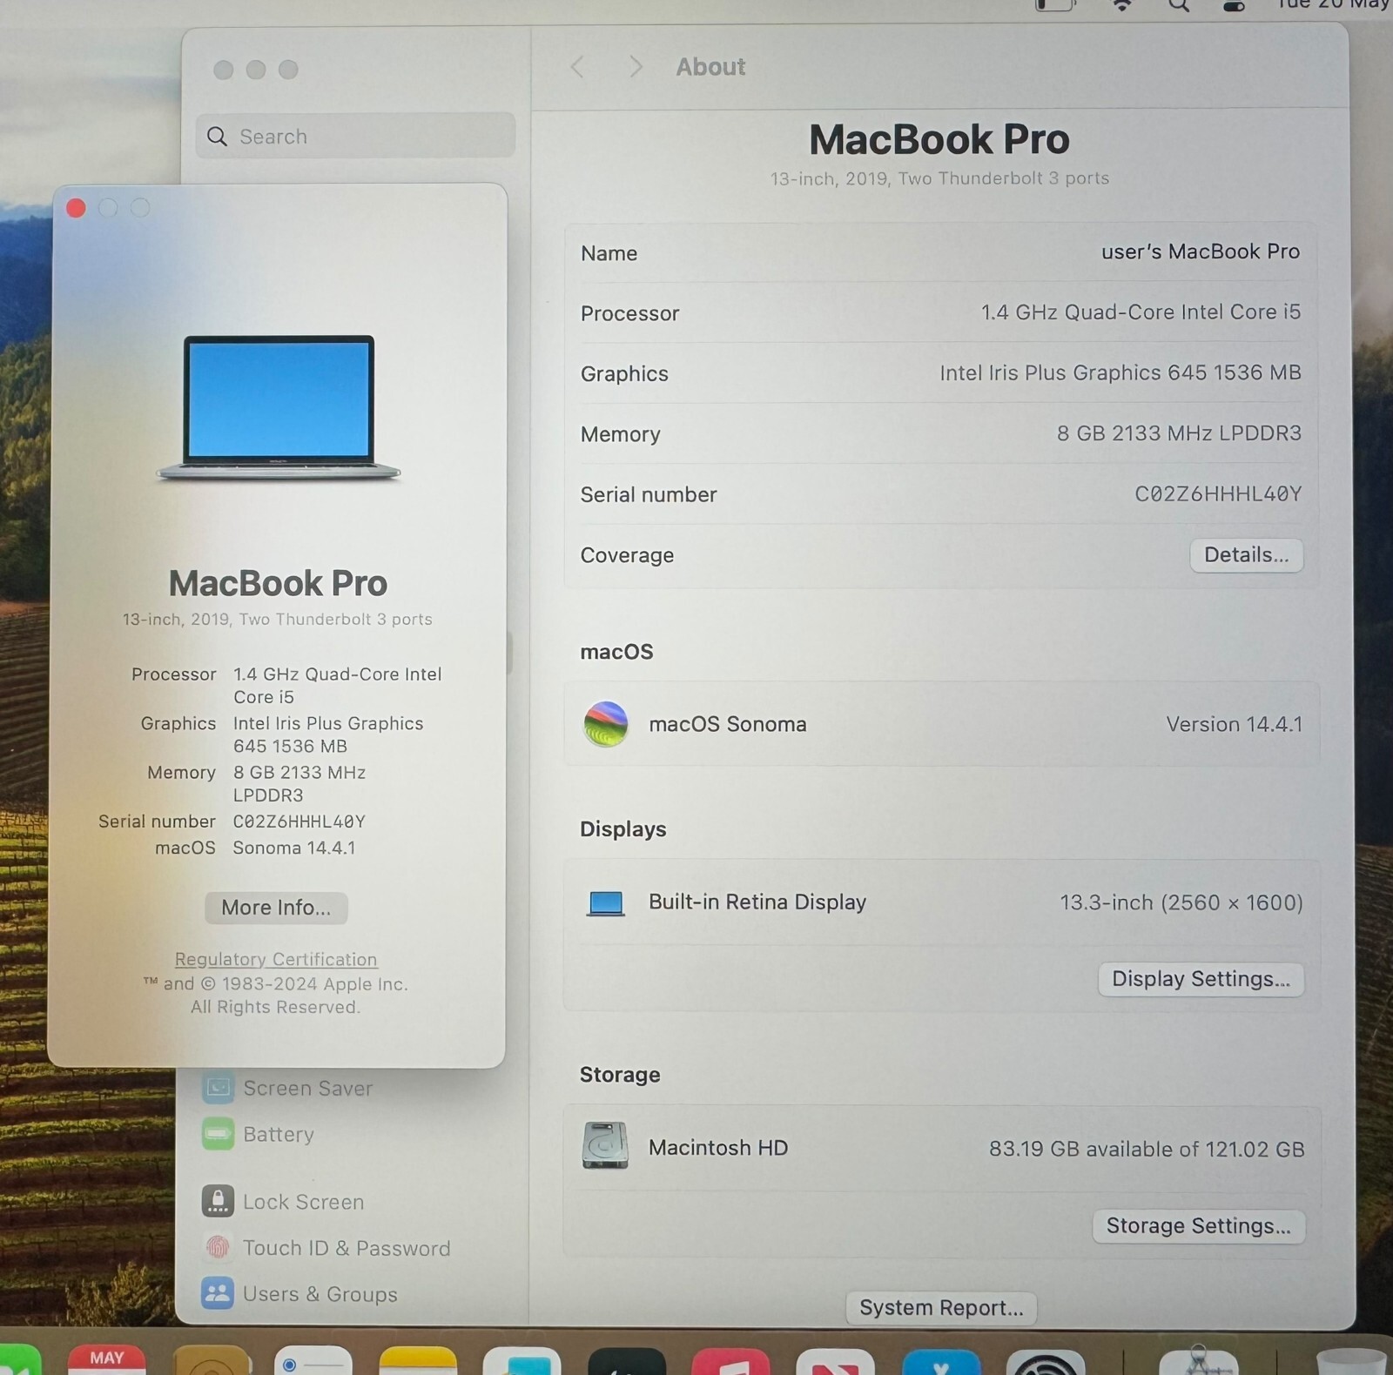Open the Regulatory Certification link
The width and height of the screenshot is (1393, 1375).
[276, 959]
